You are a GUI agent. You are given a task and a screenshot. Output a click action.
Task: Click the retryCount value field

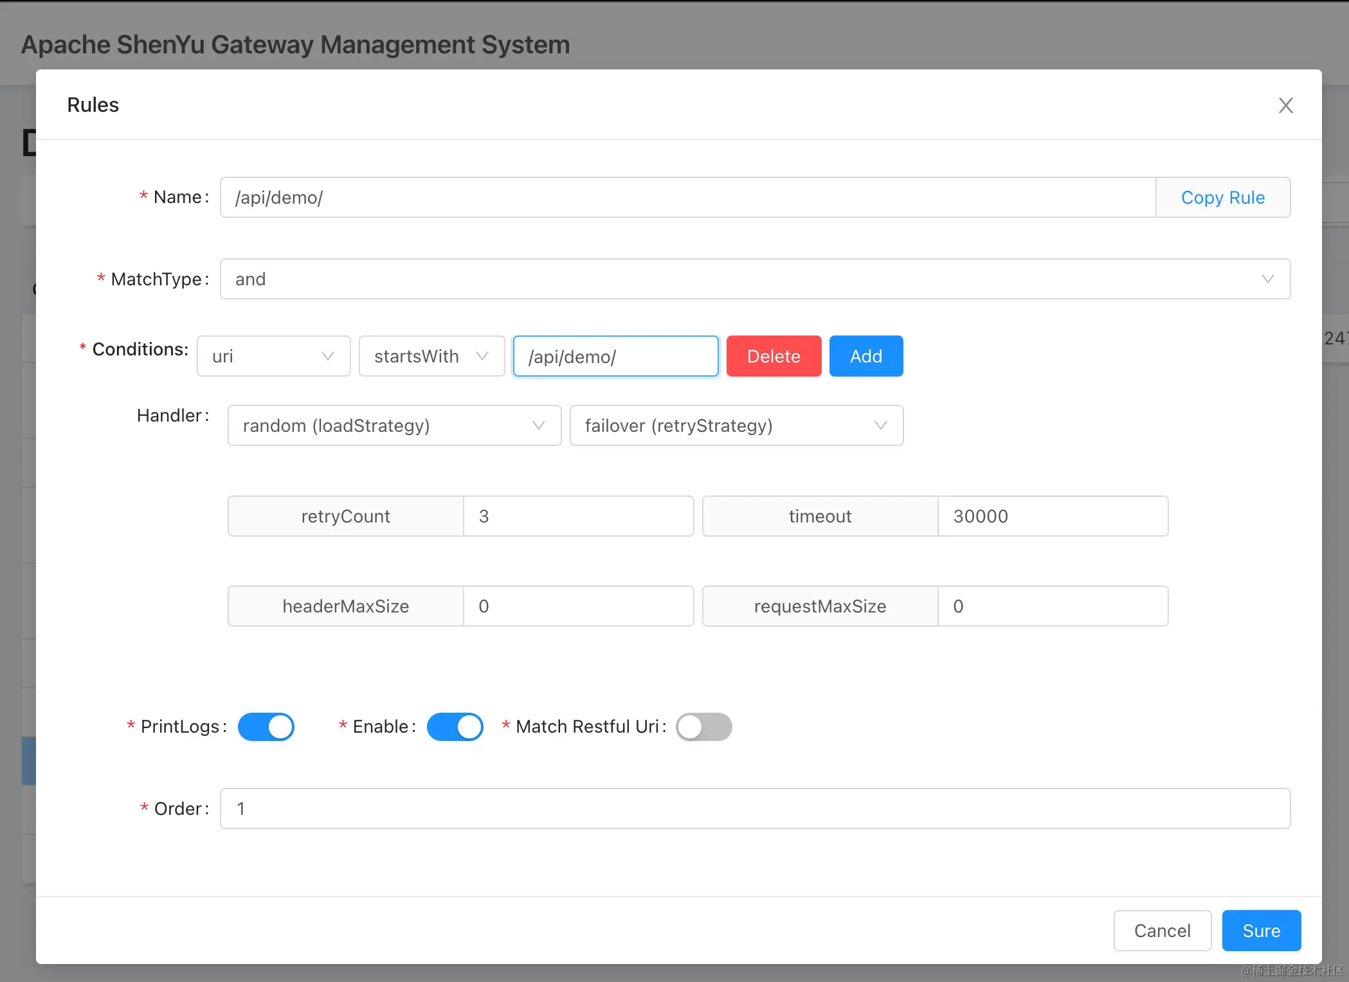577,516
